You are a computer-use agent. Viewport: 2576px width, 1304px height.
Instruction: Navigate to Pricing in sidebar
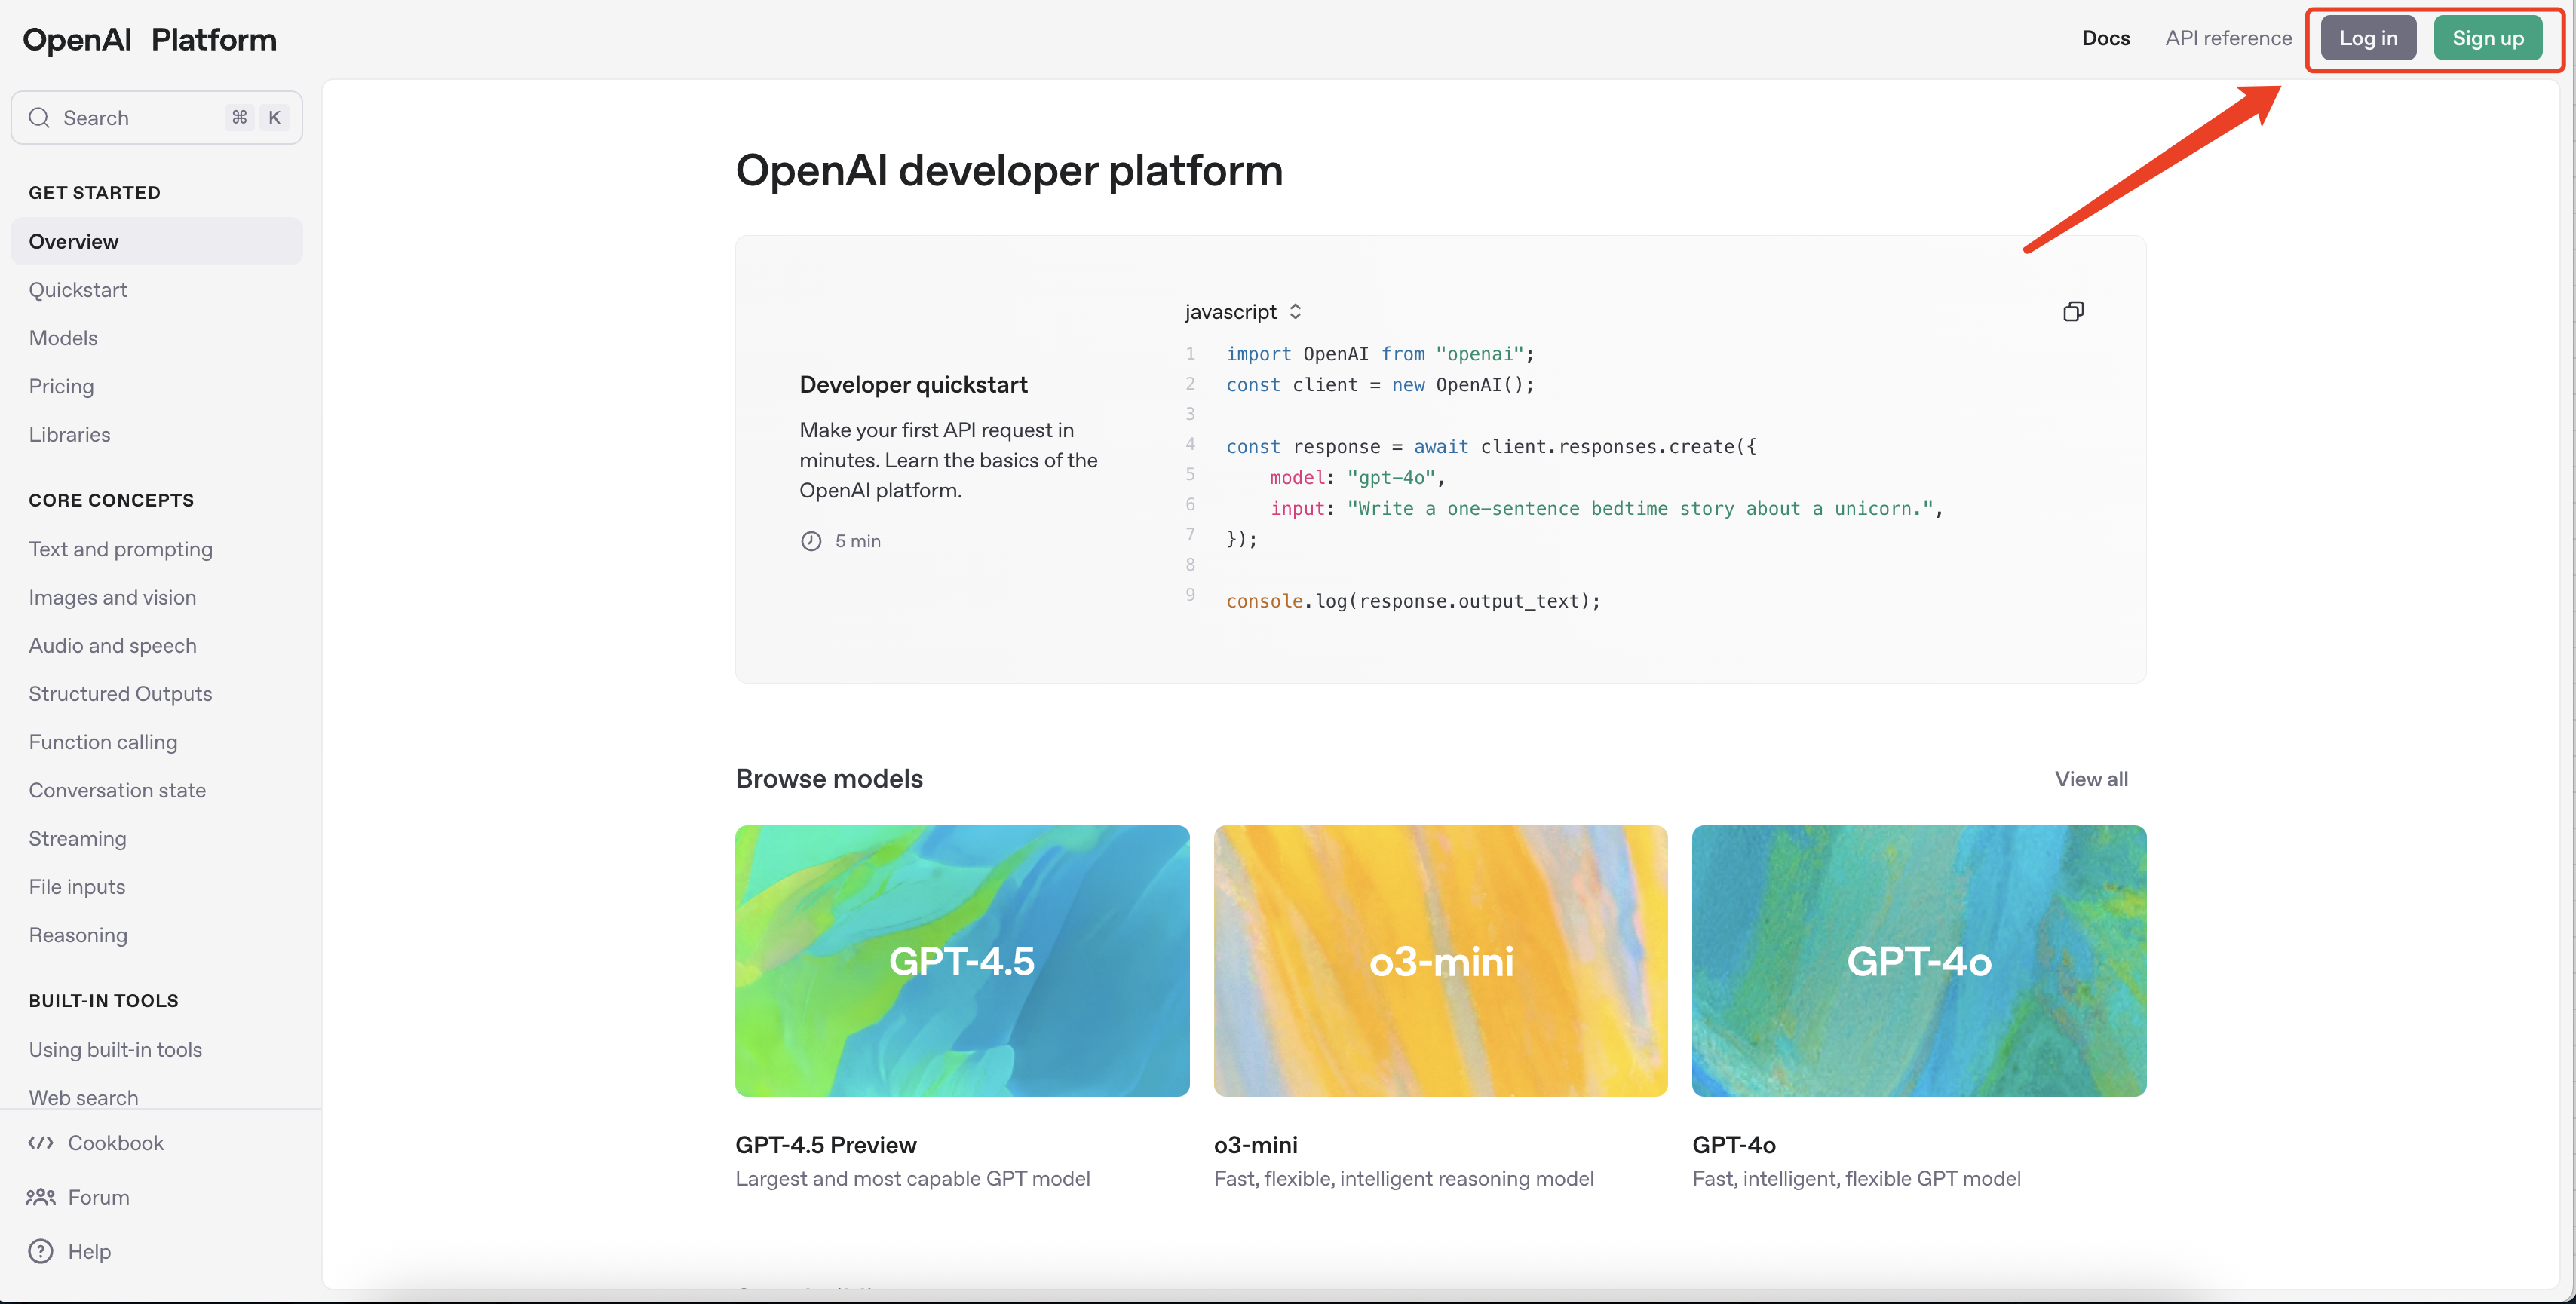point(61,386)
